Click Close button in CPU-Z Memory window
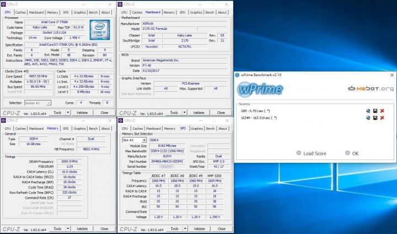Viewport: 397px width, 234px height. (x=105, y=228)
